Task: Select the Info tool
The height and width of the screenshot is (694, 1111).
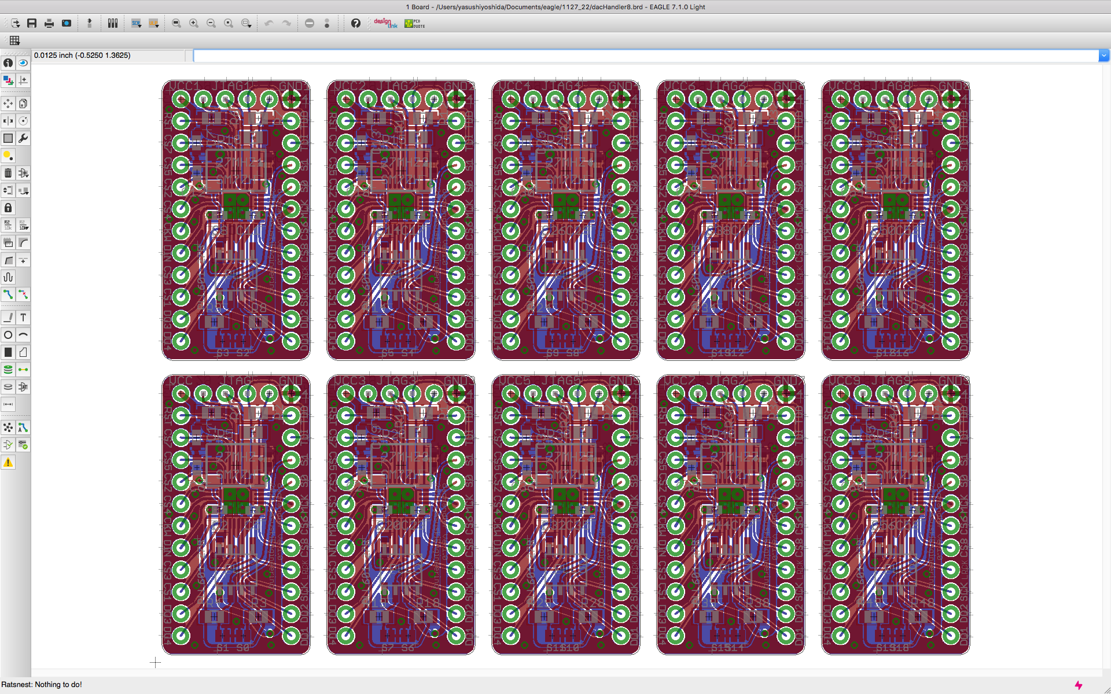Action: (8, 63)
